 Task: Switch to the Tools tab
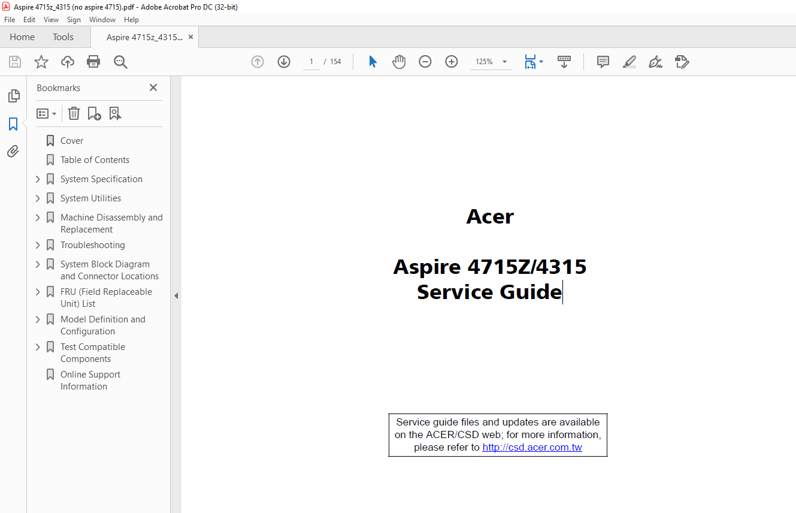click(63, 37)
